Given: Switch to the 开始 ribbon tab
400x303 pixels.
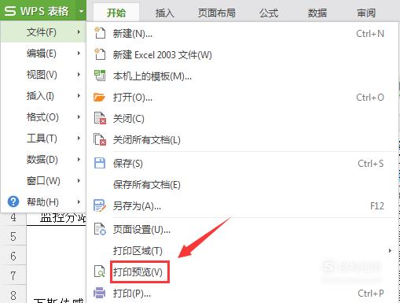Looking at the screenshot, I should [x=116, y=13].
